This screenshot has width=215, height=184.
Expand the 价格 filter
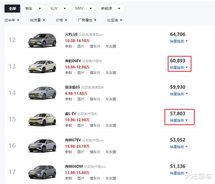tap(62, 20)
